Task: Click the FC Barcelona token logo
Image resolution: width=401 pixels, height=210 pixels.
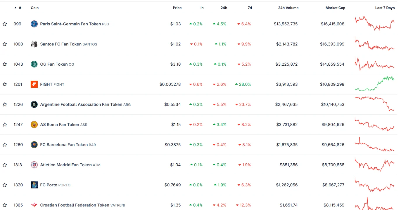Action: point(34,145)
